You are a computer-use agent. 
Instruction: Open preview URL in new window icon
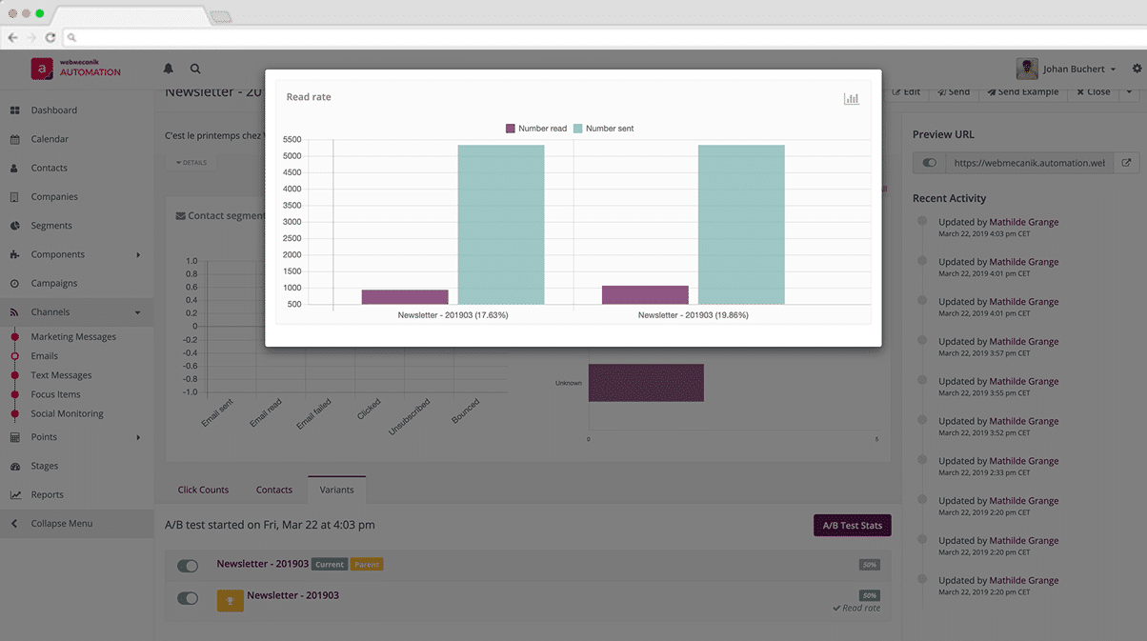click(x=1126, y=163)
